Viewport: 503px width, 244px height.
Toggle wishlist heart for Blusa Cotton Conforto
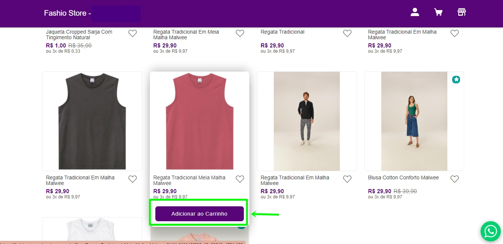[454, 179]
